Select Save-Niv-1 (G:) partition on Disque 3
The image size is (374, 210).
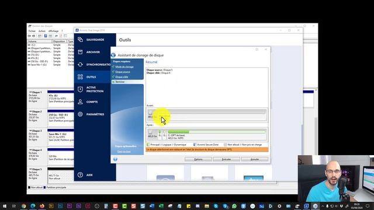[61, 138]
